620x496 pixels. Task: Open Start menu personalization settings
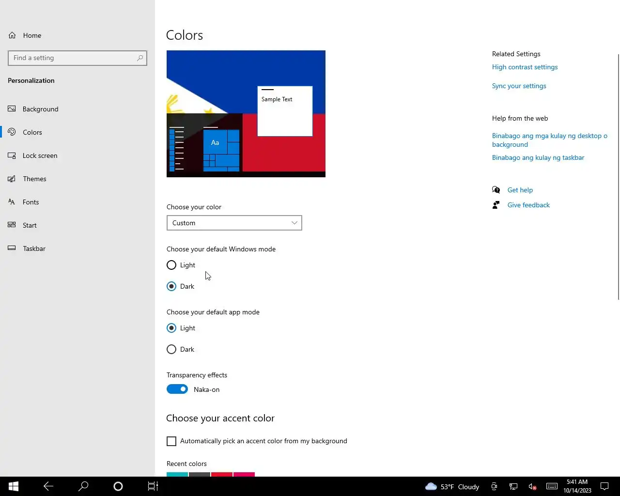[77, 225]
